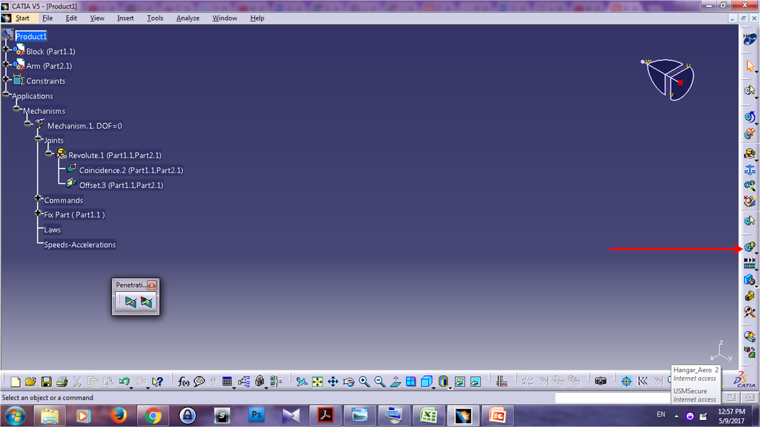The height and width of the screenshot is (427, 760).
Task: Open the Analyze menu
Action: pyautogui.click(x=187, y=18)
